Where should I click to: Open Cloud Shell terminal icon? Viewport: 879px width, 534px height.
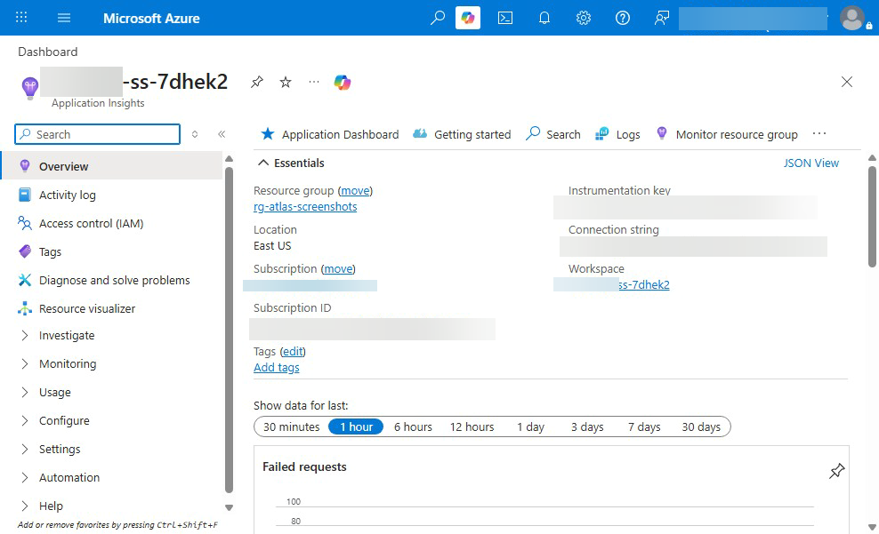coord(505,18)
